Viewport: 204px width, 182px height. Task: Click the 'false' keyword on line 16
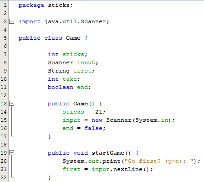pyautogui.click(x=93, y=128)
